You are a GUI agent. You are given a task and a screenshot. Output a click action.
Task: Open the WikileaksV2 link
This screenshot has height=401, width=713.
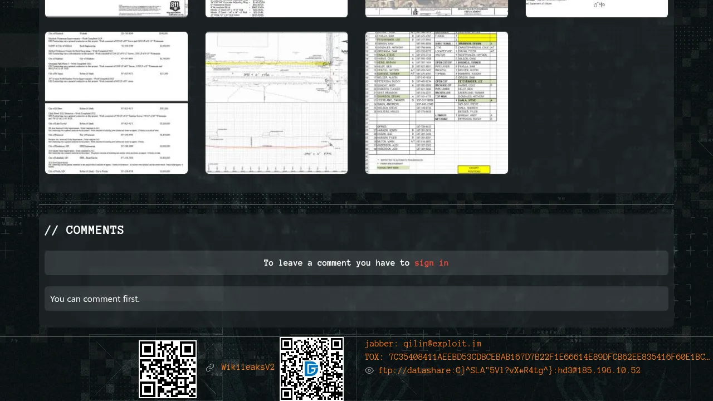point(248,368)
